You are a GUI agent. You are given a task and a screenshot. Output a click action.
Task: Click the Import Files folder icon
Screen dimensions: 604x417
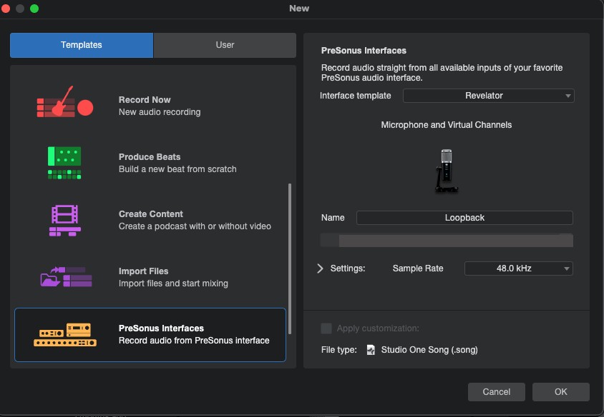click(67, 277)
